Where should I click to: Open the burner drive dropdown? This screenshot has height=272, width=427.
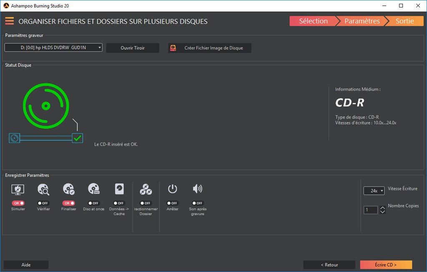click(x=53, y=48)
